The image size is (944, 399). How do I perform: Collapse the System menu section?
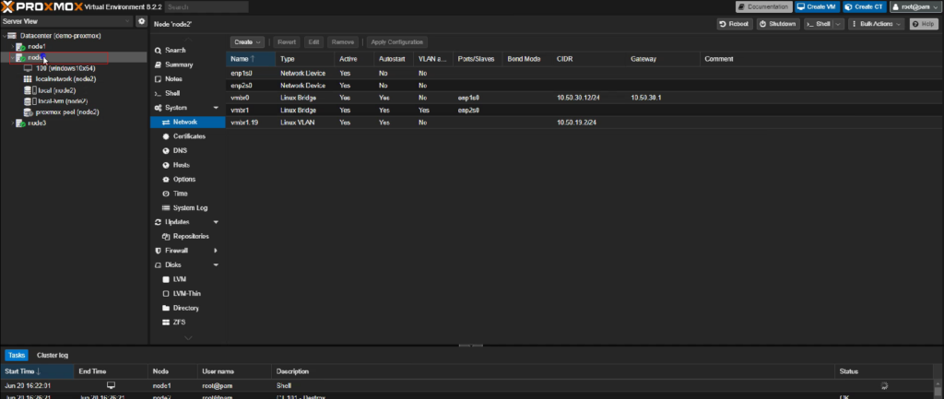pos(216,108)
